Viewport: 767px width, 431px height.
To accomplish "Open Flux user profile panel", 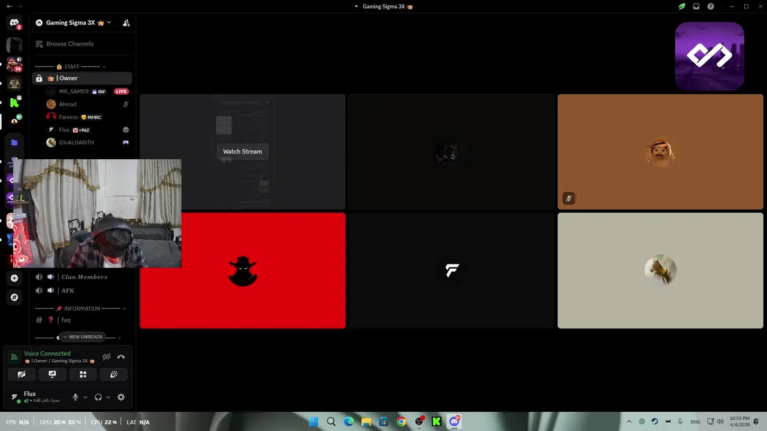I will [x=37, y=397].
